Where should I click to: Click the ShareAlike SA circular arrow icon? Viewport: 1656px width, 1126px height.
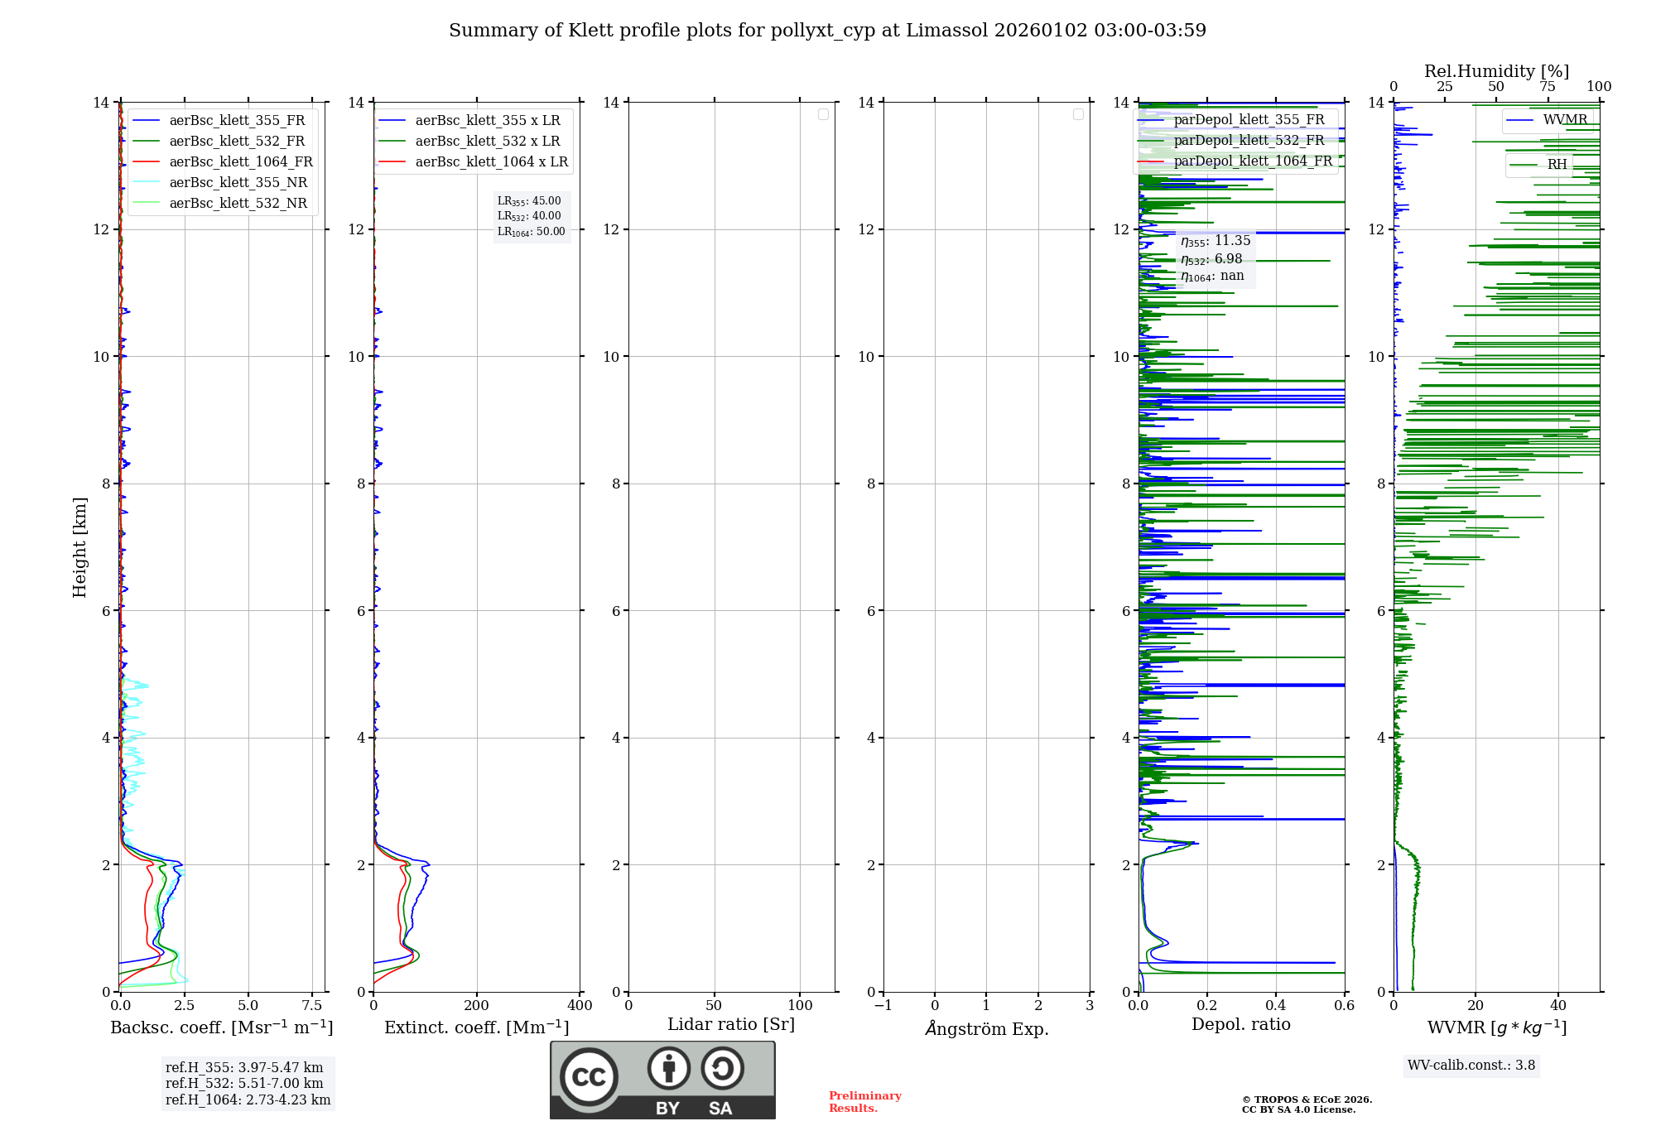click(x=722, y=1068)
